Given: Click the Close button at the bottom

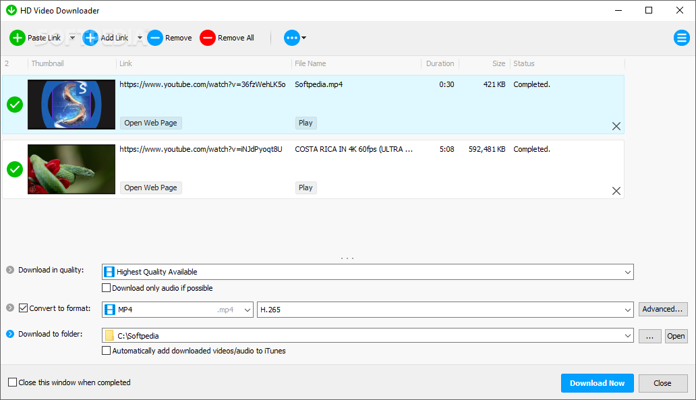Looking at the screenshot, I should [663, 383].
